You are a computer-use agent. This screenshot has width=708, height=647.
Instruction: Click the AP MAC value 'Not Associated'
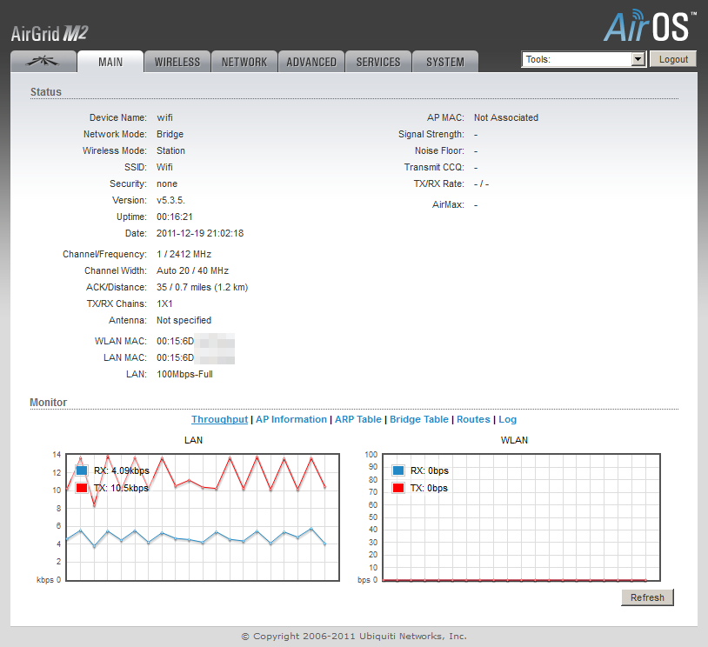[x=505, y=118]
